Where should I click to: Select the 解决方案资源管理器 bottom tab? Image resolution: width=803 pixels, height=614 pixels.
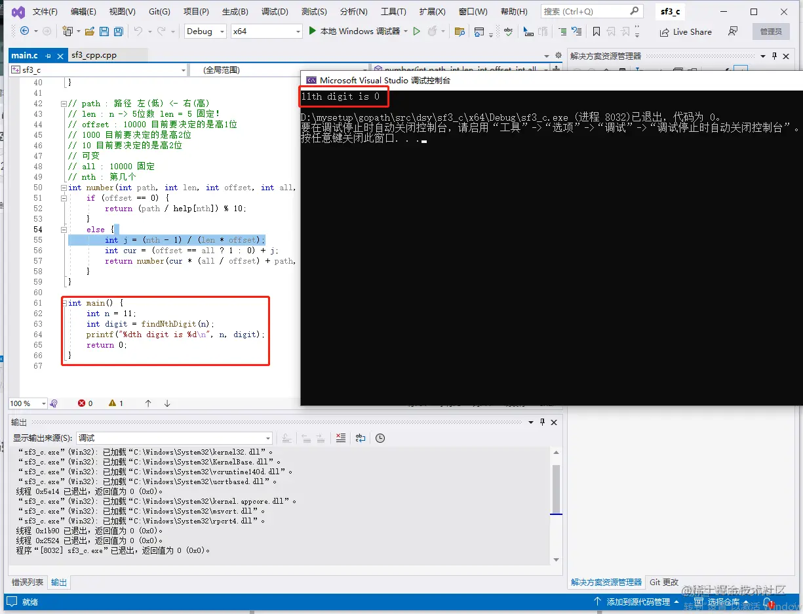click(606, 582)
